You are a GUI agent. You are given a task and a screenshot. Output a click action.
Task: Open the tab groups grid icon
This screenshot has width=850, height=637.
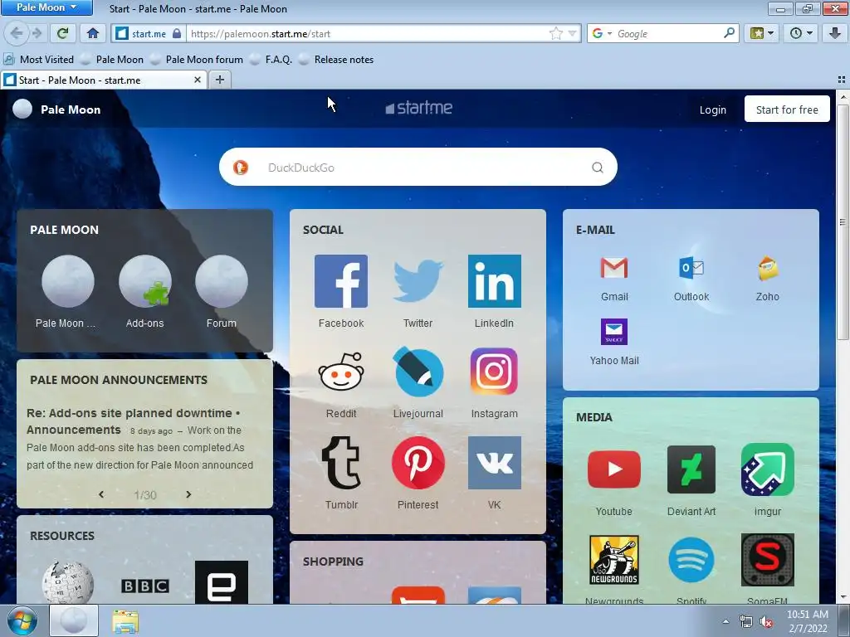pyautogui.click(x=842, y=80)
